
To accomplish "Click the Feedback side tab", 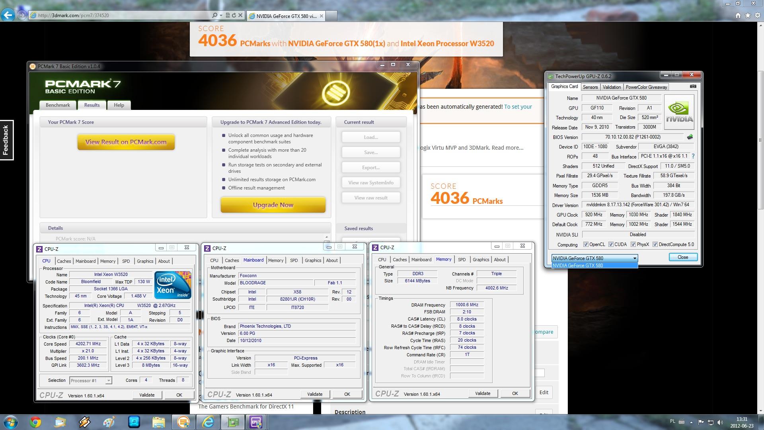I will tap(6, 140).
